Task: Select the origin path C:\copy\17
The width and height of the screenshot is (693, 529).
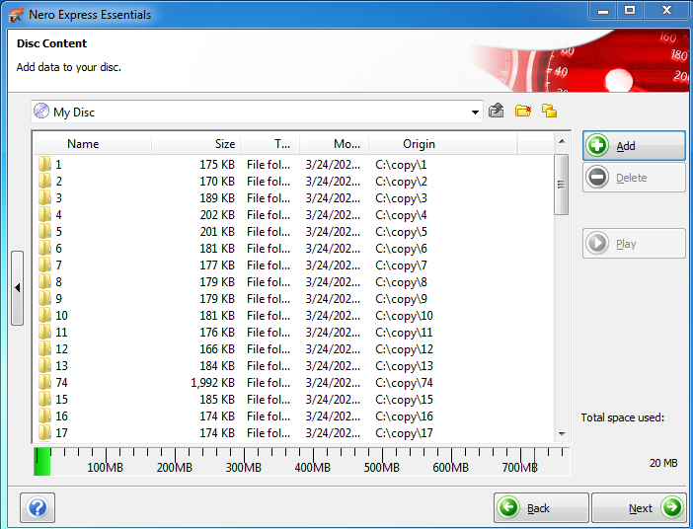Action: pos(404,433)
